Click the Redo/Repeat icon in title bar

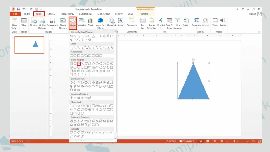(x=31, y=9)
